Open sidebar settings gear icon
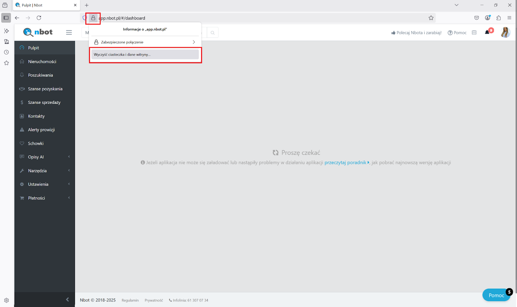 point(6,300)
